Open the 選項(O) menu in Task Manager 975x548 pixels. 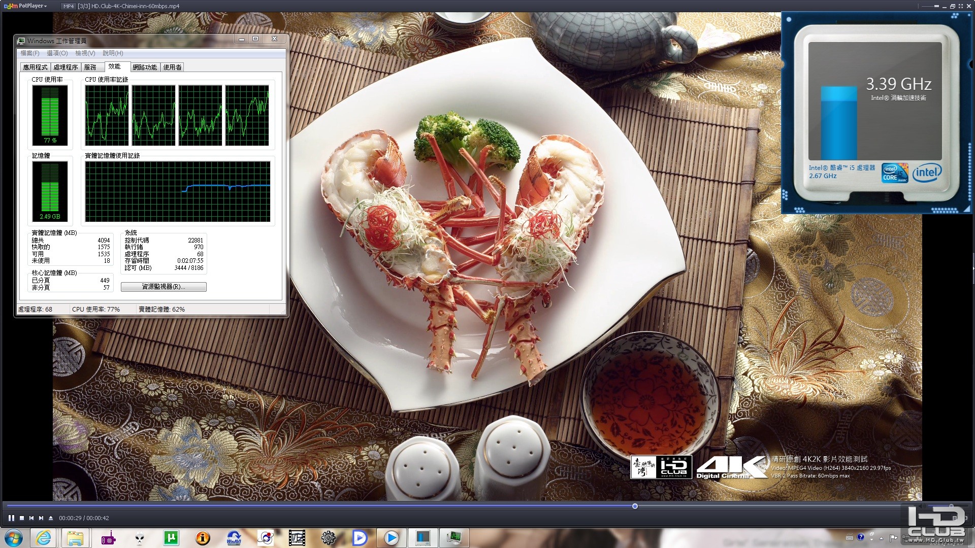[x=57, y=53]
